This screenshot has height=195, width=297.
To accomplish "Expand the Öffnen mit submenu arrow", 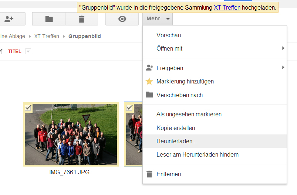I will coord(283,48).
